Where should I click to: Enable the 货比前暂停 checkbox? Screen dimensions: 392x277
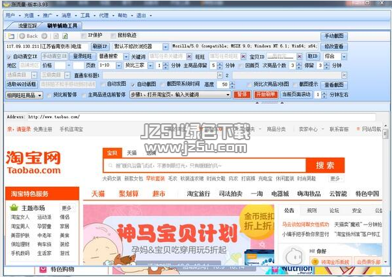coord(49,95)
